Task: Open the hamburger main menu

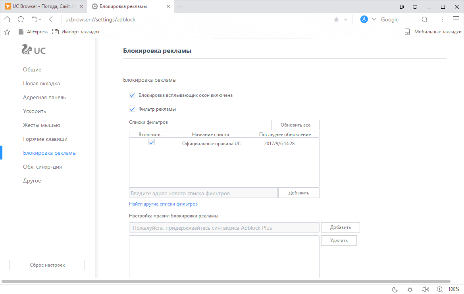Action: point(456,19)
